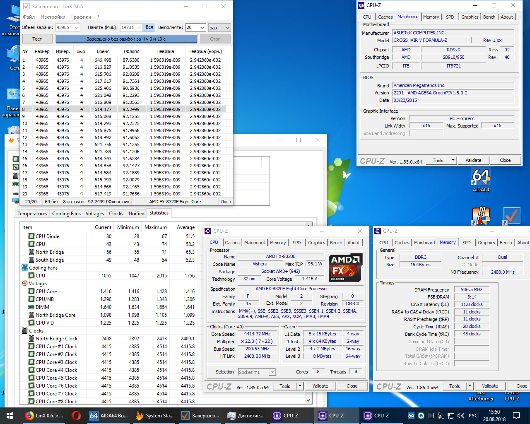Switch to System Stability flame taskbar button
530x424 pixels.
[x=154, y=415]
